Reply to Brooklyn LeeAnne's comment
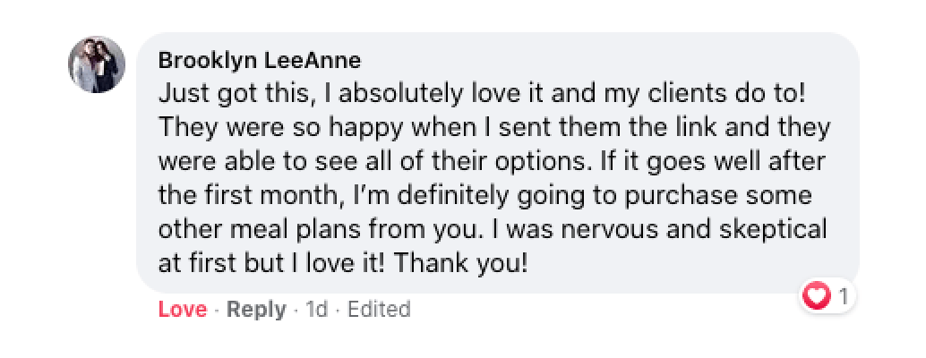The image size is (926, 358). (x=256, y=310)
